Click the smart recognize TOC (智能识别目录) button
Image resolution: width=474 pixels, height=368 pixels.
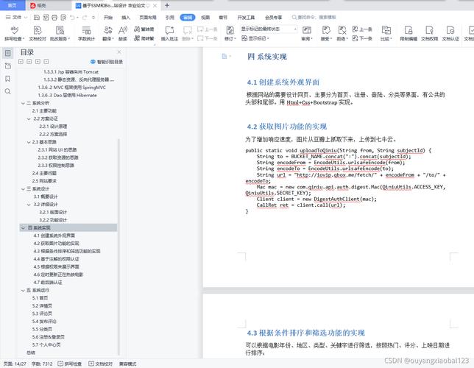click(x=107, y=62)
